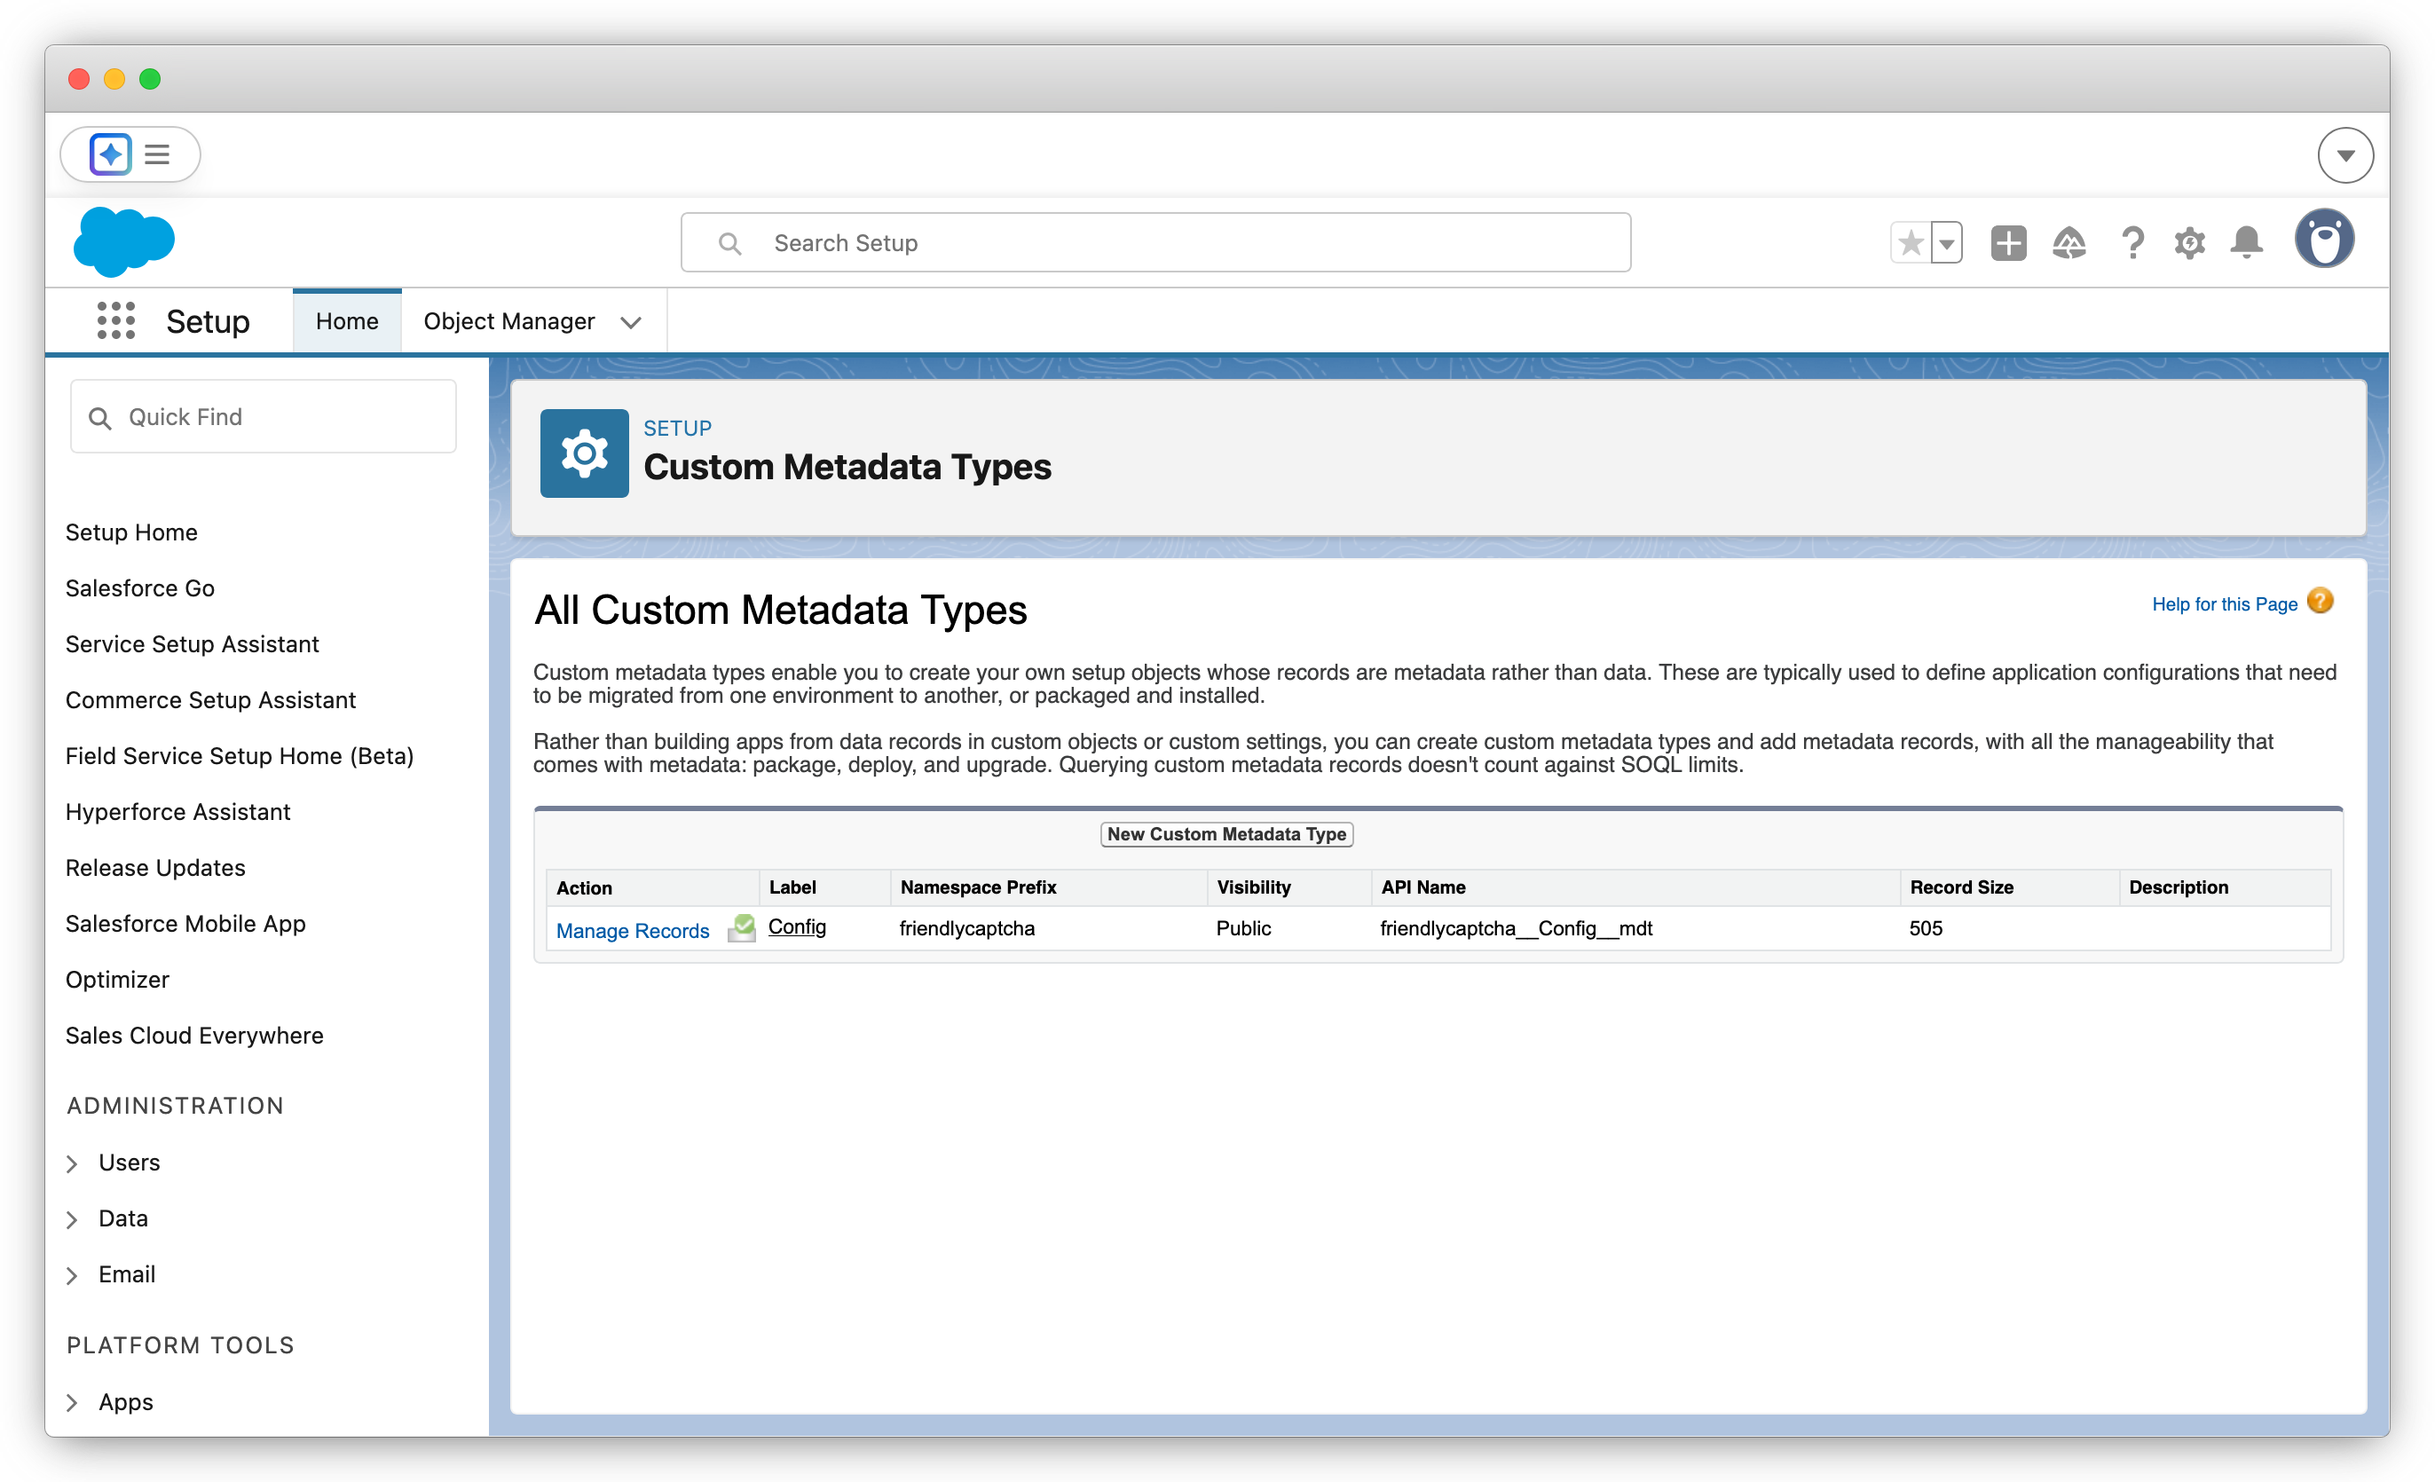The height and width of the screenshot is (1482, 2435).
Task: Open the Salesforce cloud logo home
Action: (124, 241)
